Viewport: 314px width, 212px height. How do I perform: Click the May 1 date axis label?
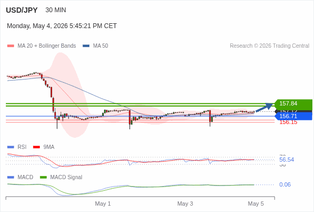pyautogui.click(x=103, y=204)
